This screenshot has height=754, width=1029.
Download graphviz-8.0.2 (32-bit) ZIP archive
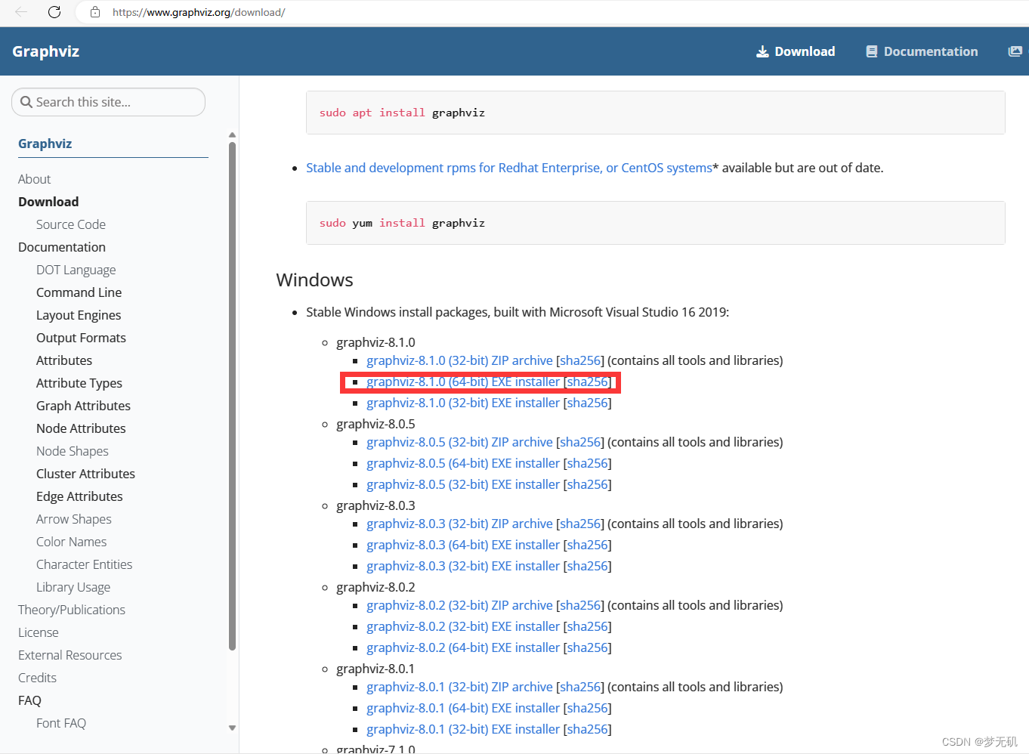459,605
